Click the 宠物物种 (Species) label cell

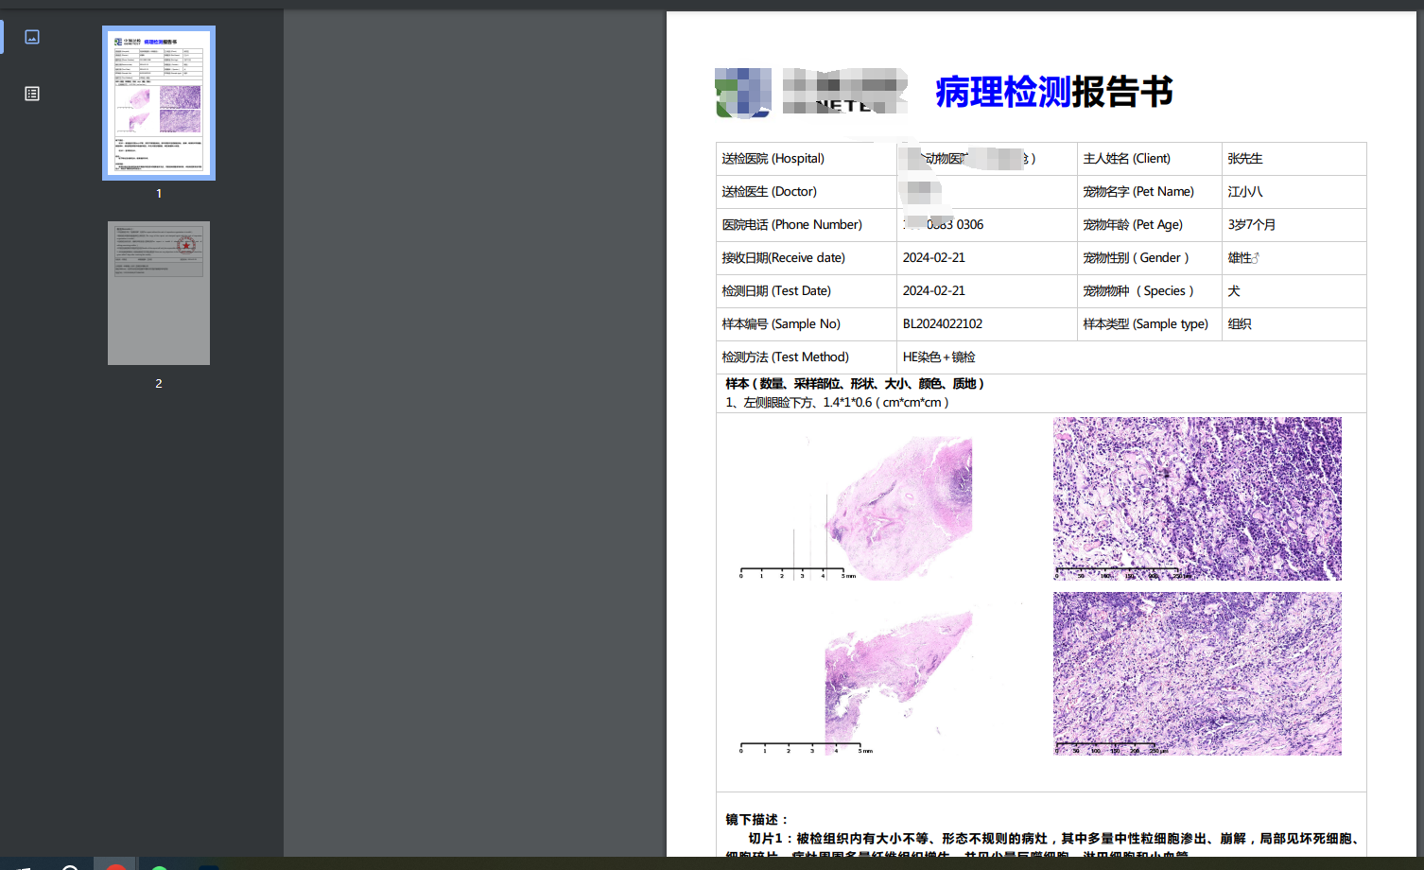tap(1150, 291)
